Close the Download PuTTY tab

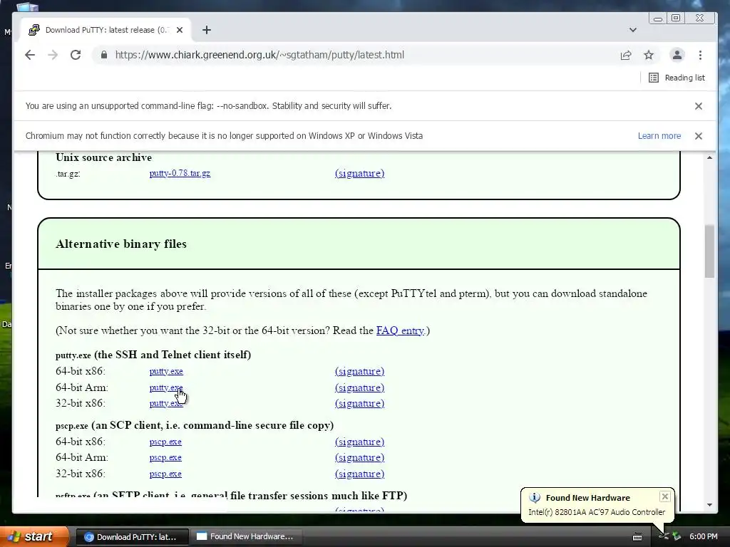pos(180,30)
